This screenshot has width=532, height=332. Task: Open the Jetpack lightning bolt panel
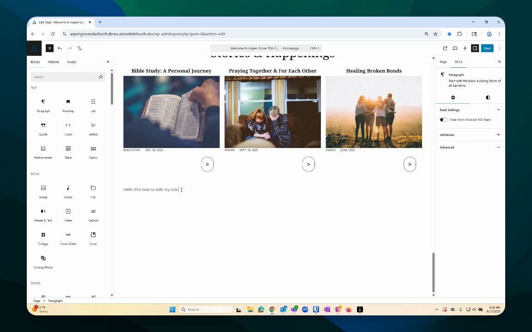point(465,48)
